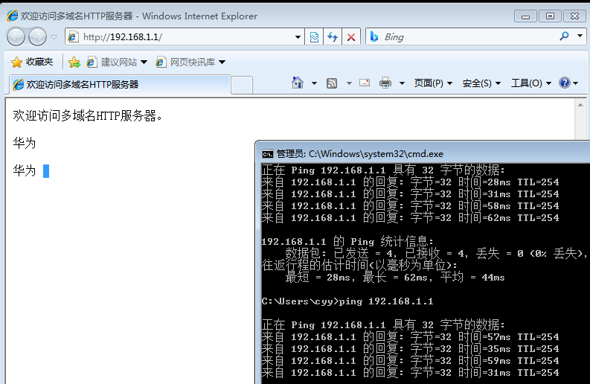Viewport: 590px width, 384px height.
Task: Click the ping reply line with 时间=28ms
Action: pos(410,182)
